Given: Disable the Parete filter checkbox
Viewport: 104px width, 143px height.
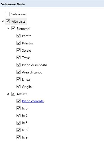Looking at the screenshot, I should (x=19, y=36).
